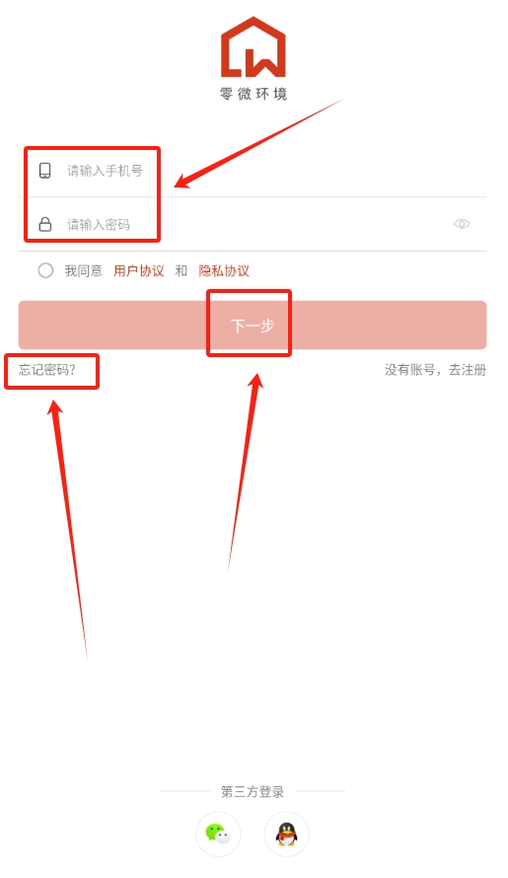The image size is (508, 878).
Task: Click the lock icon beside 请输入密码
Action: pyautogui.click(x=44, y=224)
